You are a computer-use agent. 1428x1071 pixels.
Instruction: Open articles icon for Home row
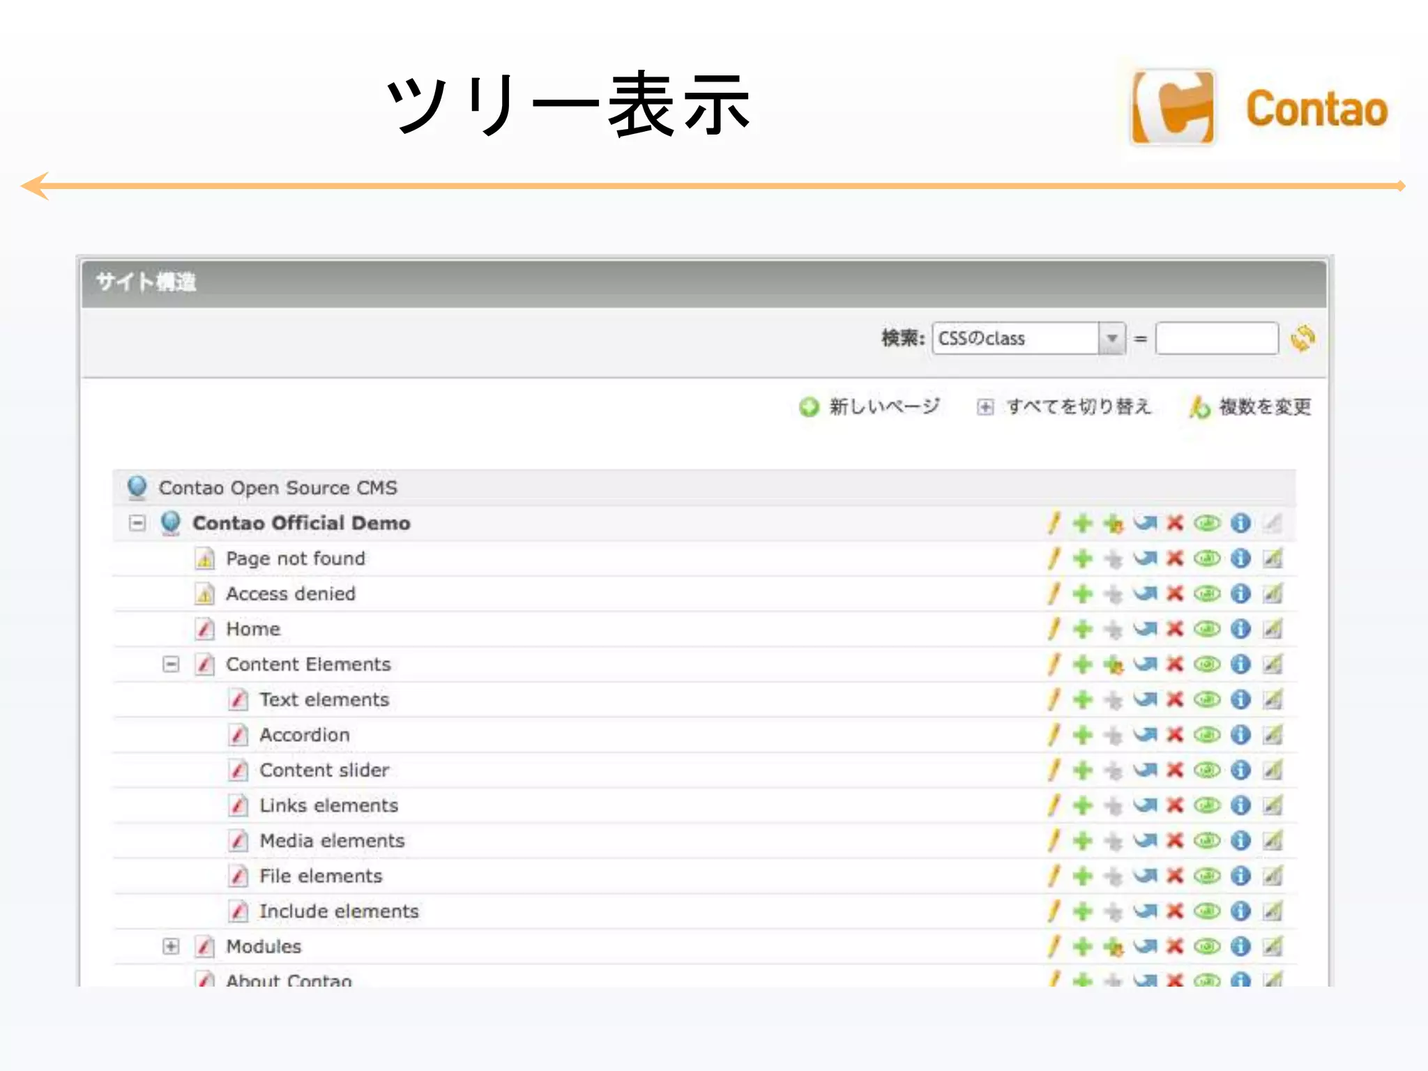click(x=1273, y=629)
